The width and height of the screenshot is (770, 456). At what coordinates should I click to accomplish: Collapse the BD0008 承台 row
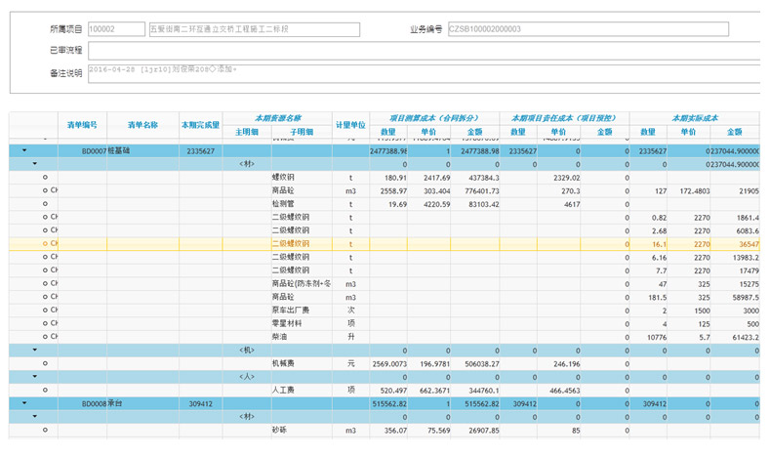(x=24, y=403)
